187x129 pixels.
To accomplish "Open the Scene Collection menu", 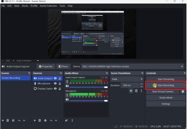I will point(48,6).
